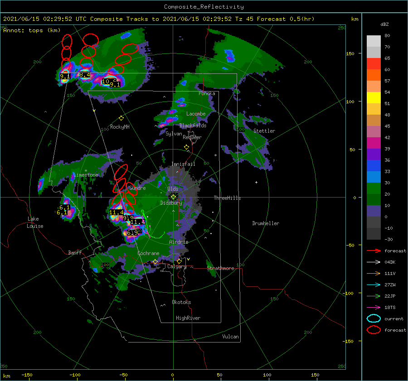The width and height of the screenshot is (408, 381).
Task: Click the Drumheller town label
Action: pyautogui.click(x=266, y=223)
